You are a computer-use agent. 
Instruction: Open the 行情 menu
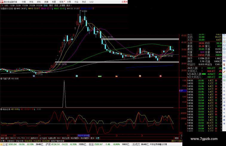pyautogui.click(x=24, y=2)
